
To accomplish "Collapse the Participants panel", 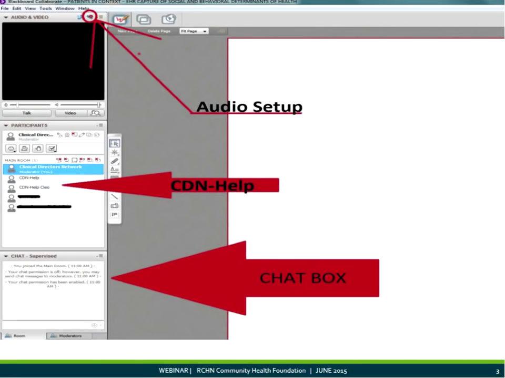I will [x=6, y=125].
